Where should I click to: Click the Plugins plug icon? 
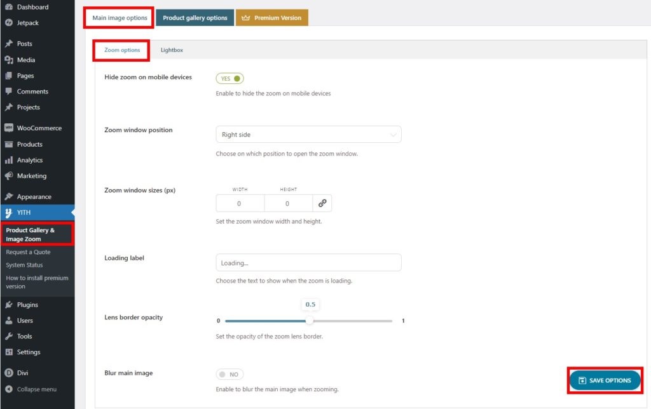click(x=9, y=304)
